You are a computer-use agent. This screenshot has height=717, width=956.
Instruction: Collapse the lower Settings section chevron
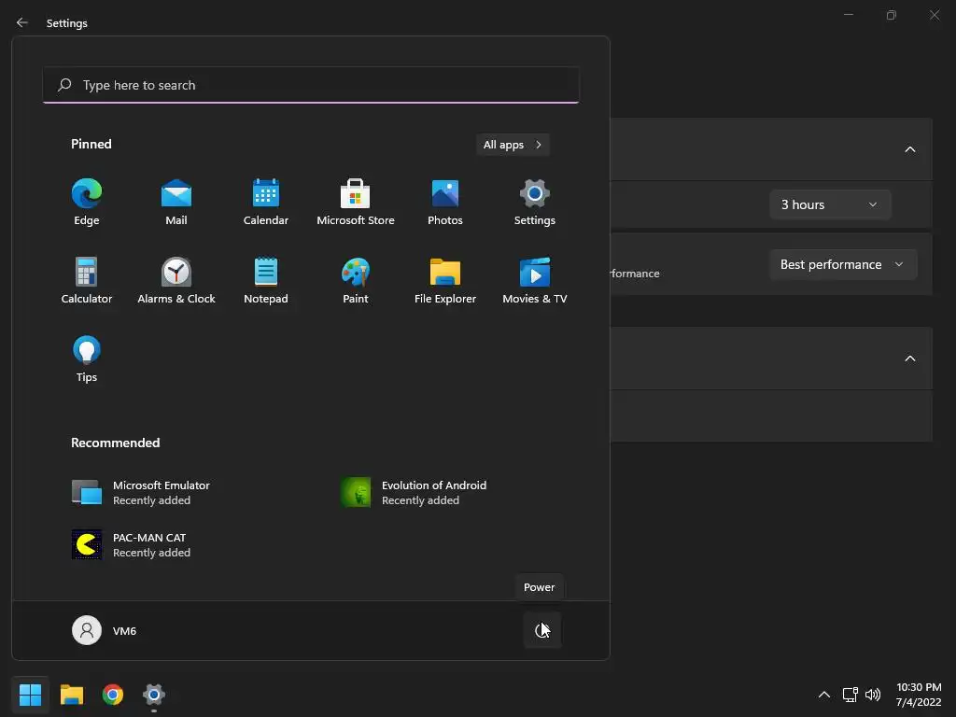click(909, 358)
